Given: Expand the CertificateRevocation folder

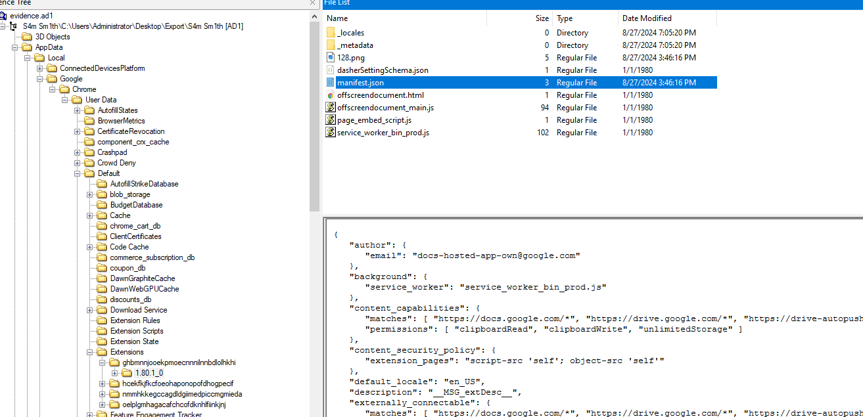Looking at the screenshot, I should (77, 131).
